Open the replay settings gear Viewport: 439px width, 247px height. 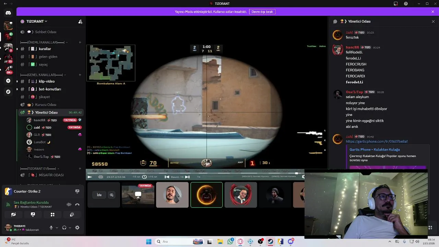303,177
